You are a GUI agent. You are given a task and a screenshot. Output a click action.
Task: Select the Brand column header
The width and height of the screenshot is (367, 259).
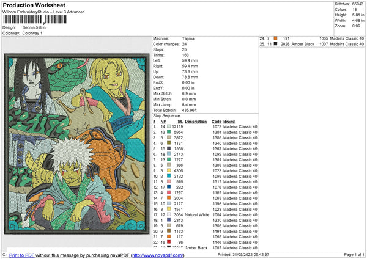tap(229, 122)
